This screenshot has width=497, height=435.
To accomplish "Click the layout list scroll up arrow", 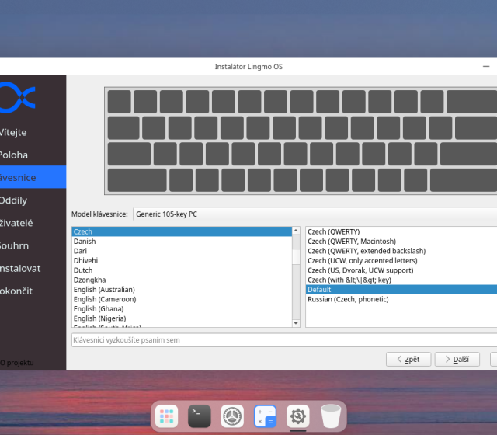I will pos(296,231).
